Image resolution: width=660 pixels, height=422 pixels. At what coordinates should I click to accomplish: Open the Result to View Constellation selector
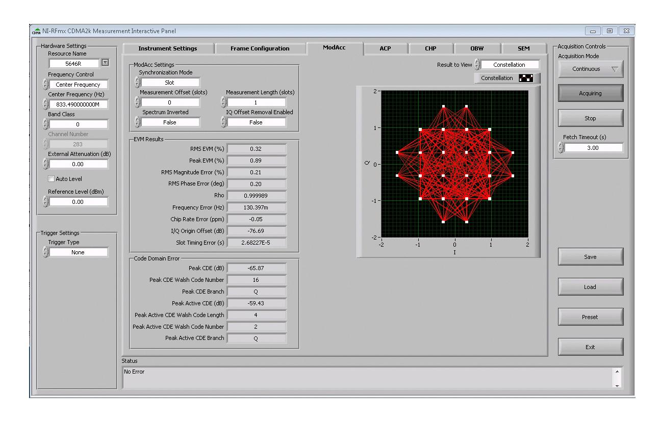pyautogui.click(x=510, y=65)
